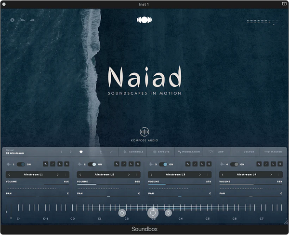
Task: Click the large circle marker near C3
Action: click(x=153, y=213)
